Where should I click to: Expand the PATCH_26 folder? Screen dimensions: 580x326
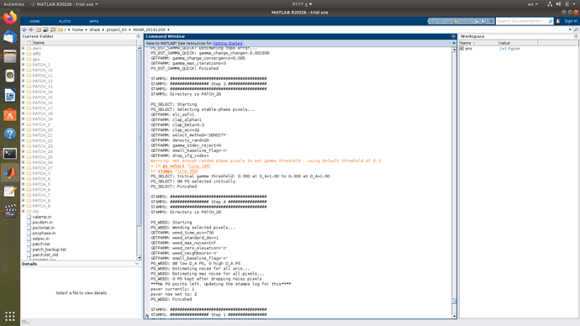click(x=24, y=162)
